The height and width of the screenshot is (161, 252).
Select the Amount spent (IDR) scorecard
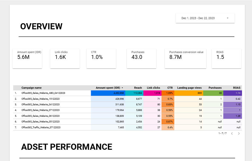pos(27,58)
